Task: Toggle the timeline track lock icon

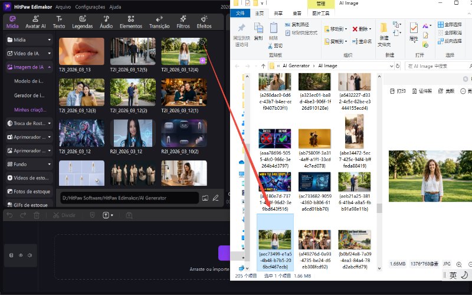Action: pyautogui.click(x=11, y=255)
